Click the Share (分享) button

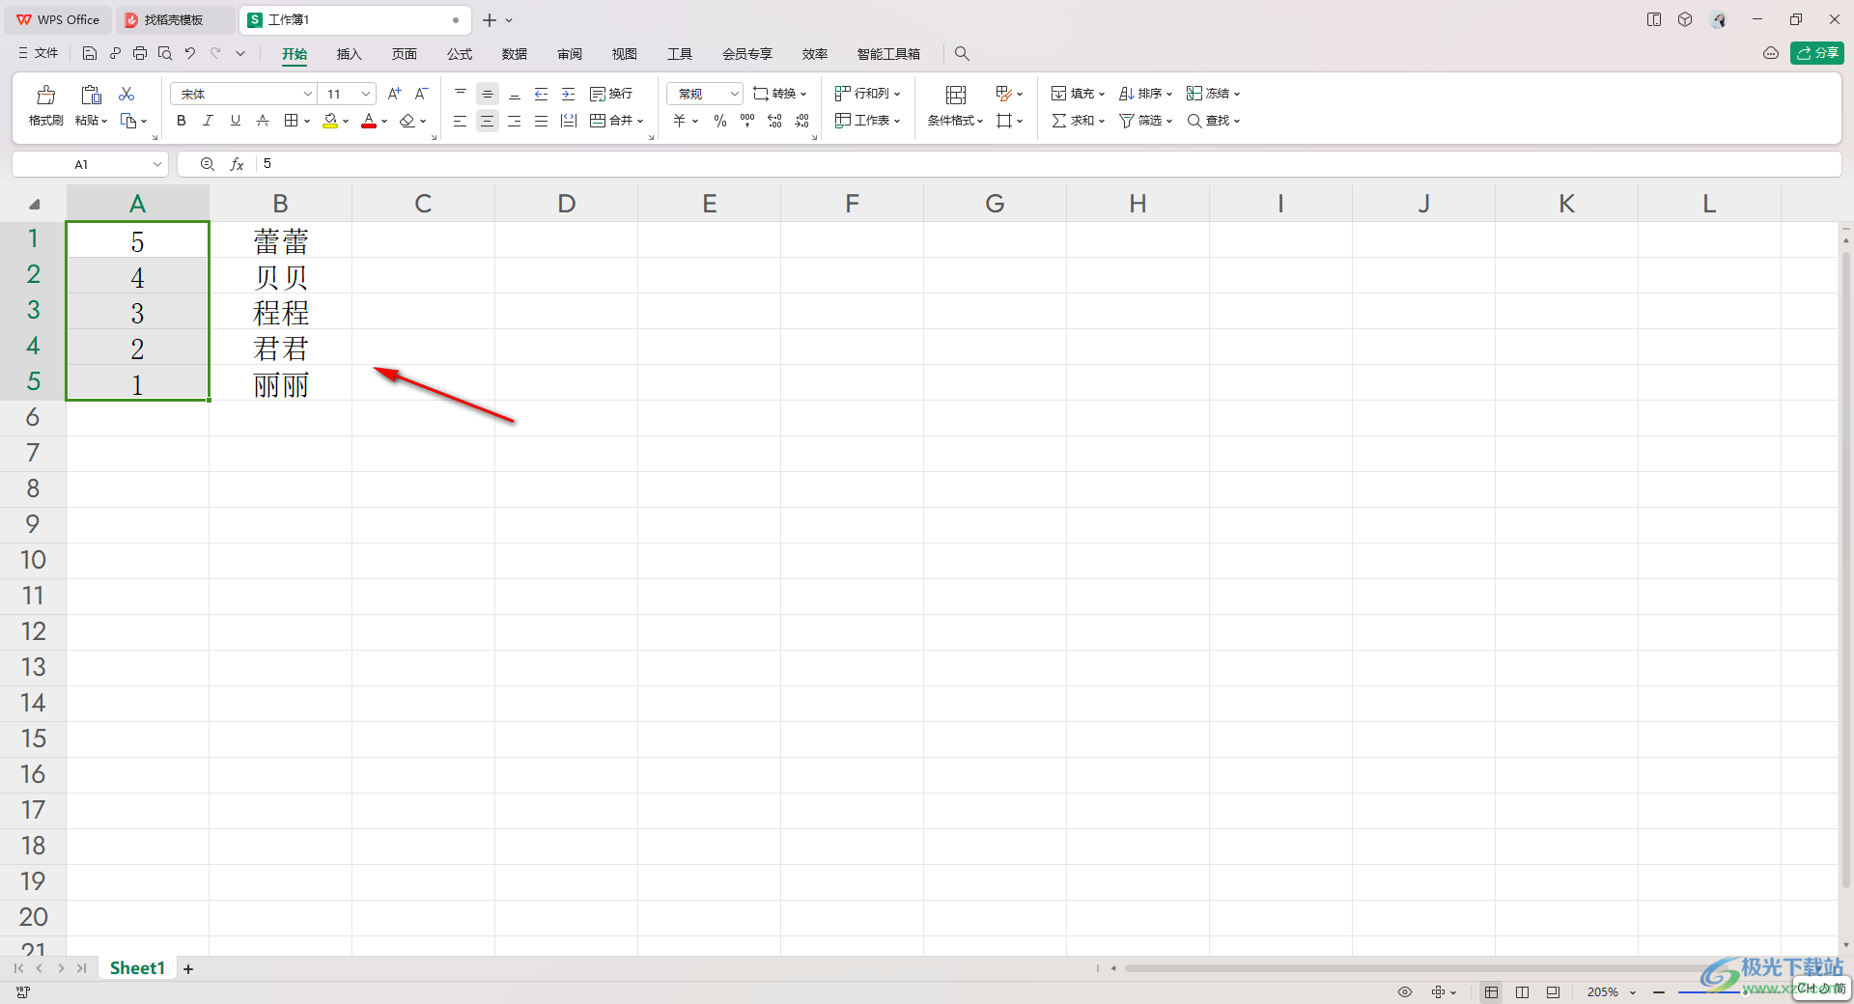(1817, 53)
